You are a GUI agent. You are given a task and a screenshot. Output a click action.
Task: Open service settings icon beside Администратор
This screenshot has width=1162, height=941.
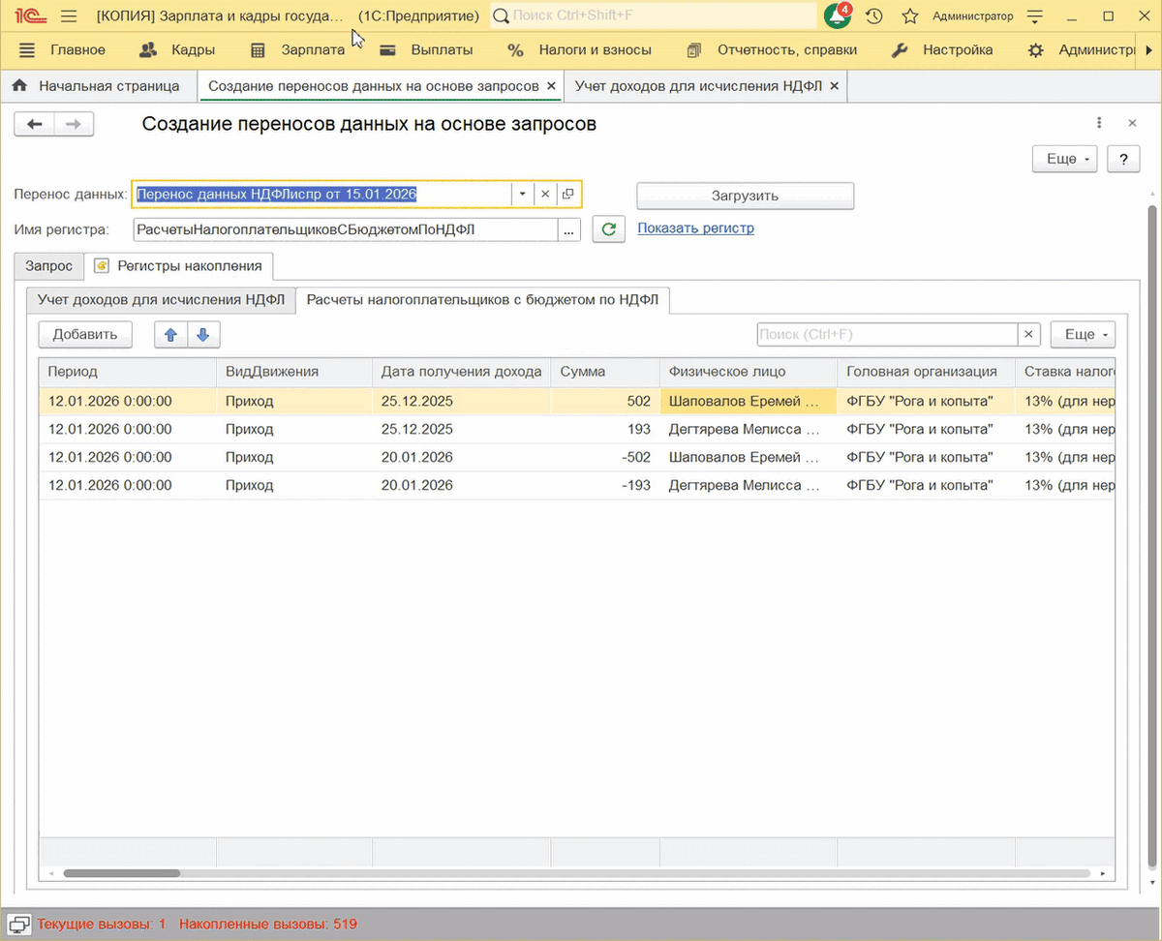pos(1036,16)
